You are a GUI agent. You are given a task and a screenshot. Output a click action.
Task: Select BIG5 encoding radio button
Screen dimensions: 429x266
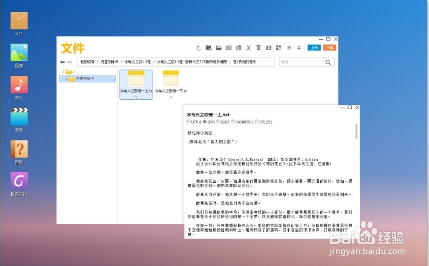click(x=218, y=121)
